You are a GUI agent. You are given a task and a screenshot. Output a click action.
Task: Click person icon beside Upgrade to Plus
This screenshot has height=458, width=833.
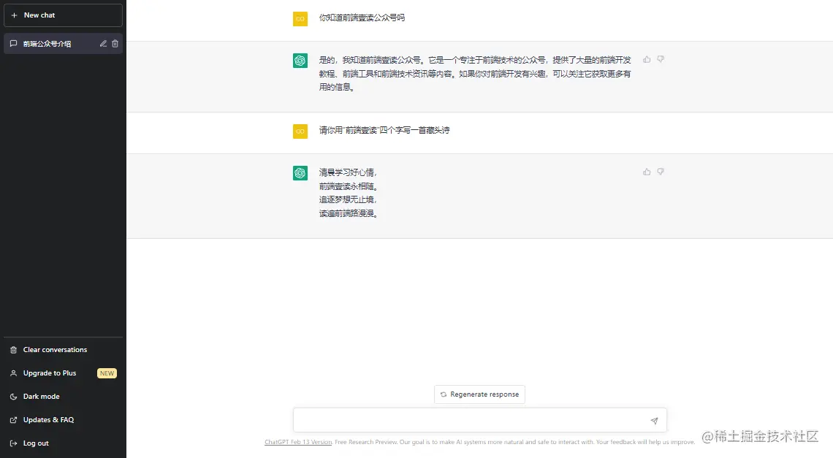(14, 373)
